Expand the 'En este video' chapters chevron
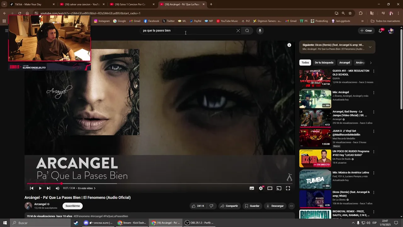403x227 pixels. coord(95,188)
